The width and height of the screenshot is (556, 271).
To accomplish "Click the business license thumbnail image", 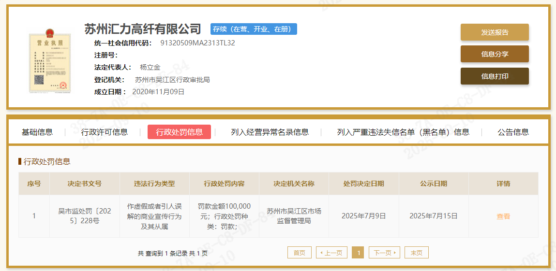I will point(49,61).
